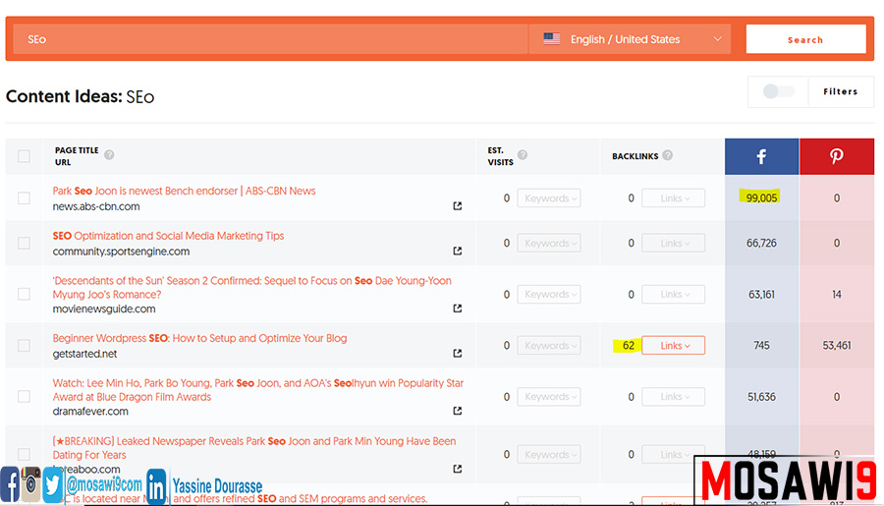
Task: Open 'Beginner Wordpress SEO' article link
Action: (x=199, y=338)
